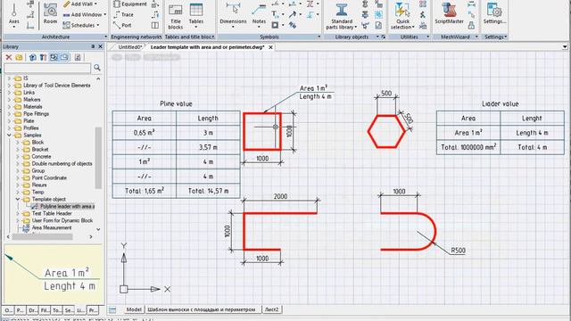
Task: Select the Area Measurement item
Action: [52, 228]
